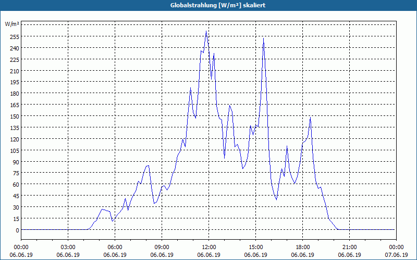417x260 pixels.
Task: Select the y-axis value 15
Action: pos(16,218)
